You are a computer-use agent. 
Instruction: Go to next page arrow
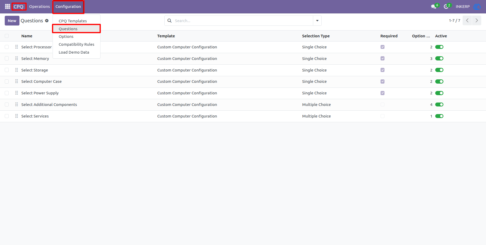pyautogui.click(x=477, y=21)
